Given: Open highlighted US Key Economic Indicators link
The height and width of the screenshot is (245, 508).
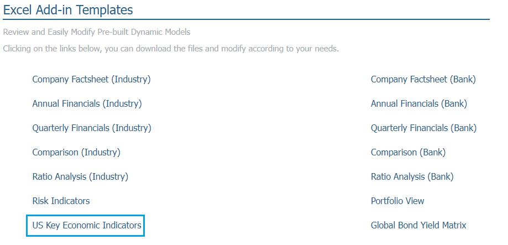Looking at the screenshot, I should [87, 225].
